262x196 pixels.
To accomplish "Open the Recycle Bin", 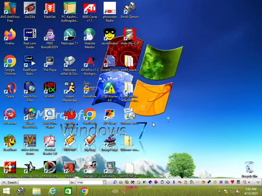I will coord(249,169).
